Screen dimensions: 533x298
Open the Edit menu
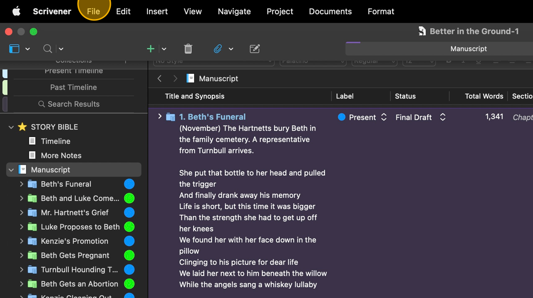click(x=123, y=11)
